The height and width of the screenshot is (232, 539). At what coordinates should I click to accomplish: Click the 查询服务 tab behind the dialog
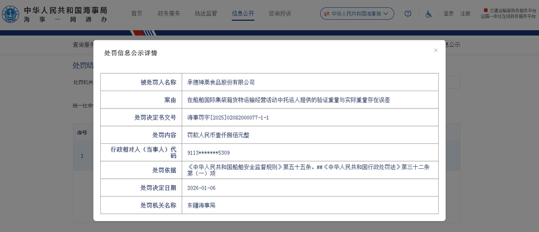point(83,44)
